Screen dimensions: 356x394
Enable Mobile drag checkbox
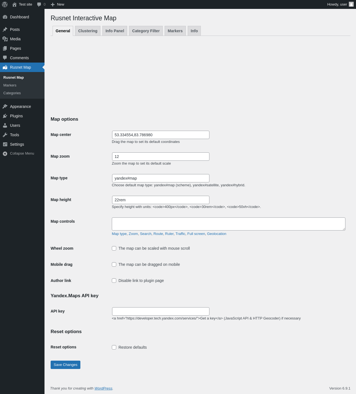(x=114, y=264)
